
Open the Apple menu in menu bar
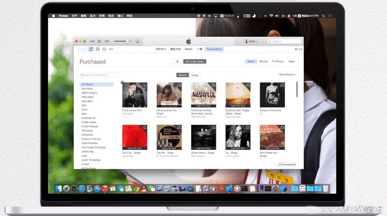(53, 16)
